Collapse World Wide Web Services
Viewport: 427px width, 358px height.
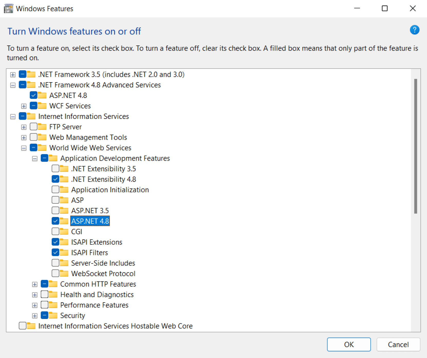[24, 148]
